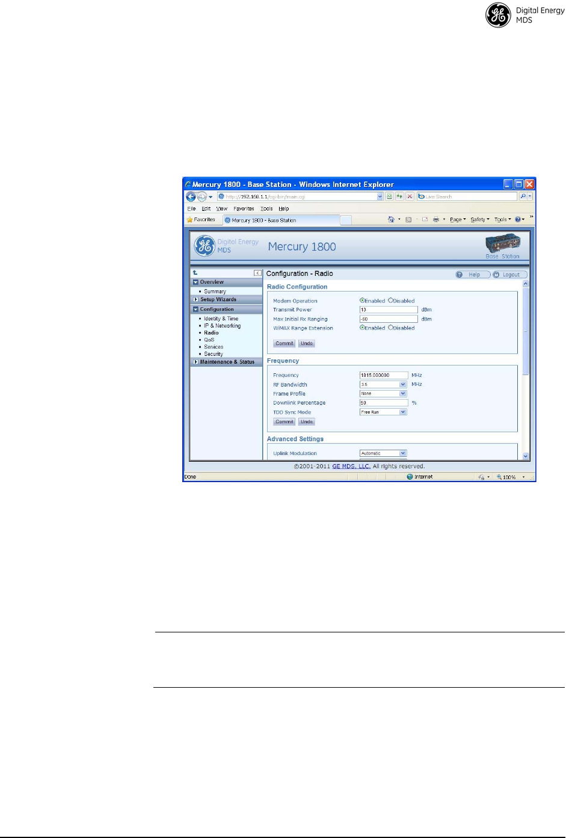Open the address bar history dropdown arrow
566x838 pixels.
point(380,197)
